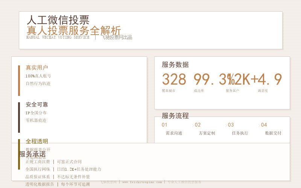Click the '全国执行网络' promise text

[38, 169]
